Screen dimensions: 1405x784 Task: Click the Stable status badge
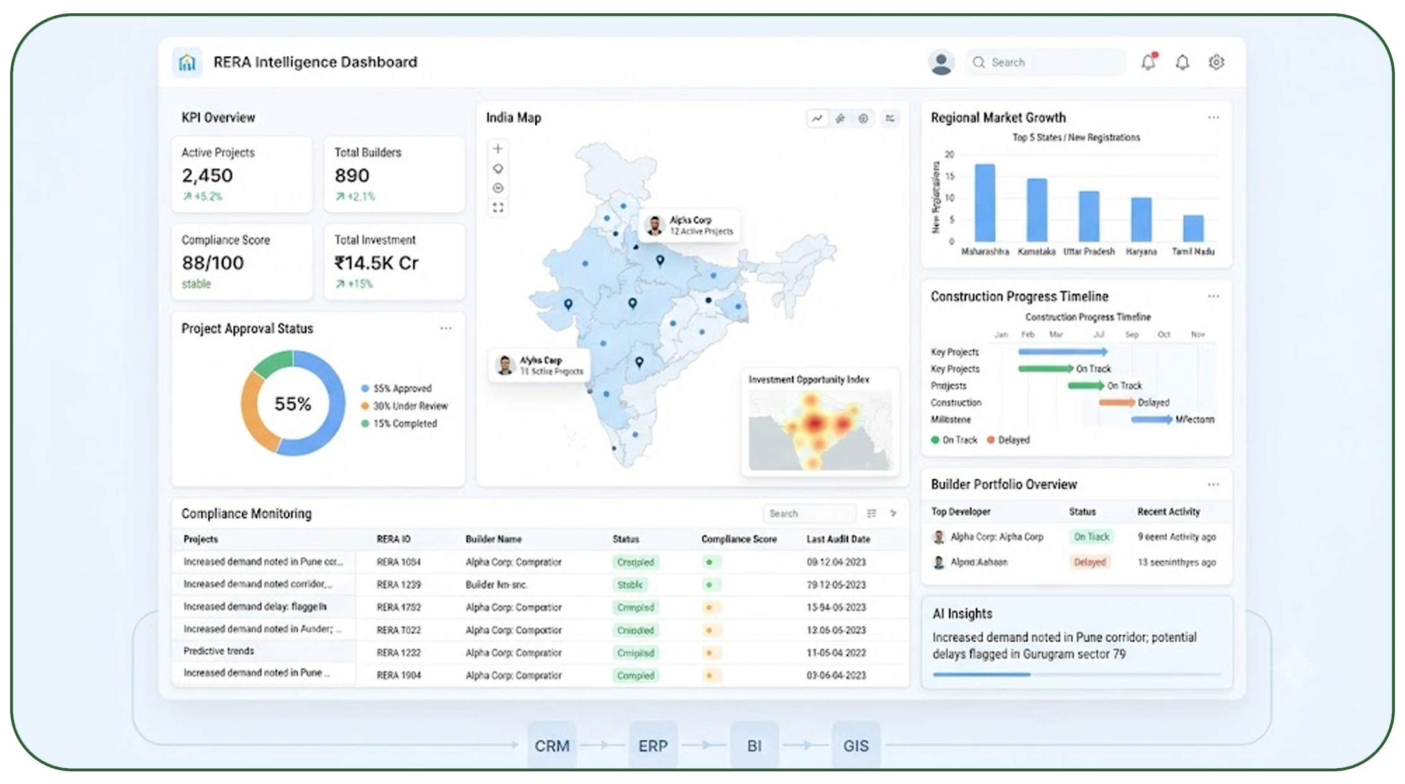click(630, 585)
